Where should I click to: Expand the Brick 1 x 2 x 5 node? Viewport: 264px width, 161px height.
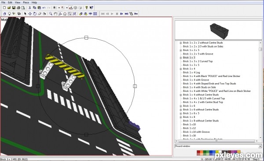point(180,50)
